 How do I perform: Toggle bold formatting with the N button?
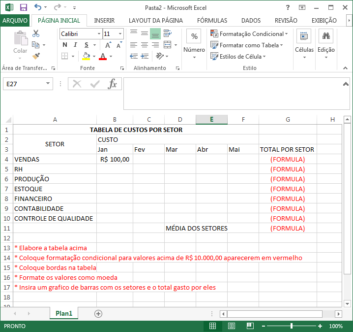(x=65, y=45)
